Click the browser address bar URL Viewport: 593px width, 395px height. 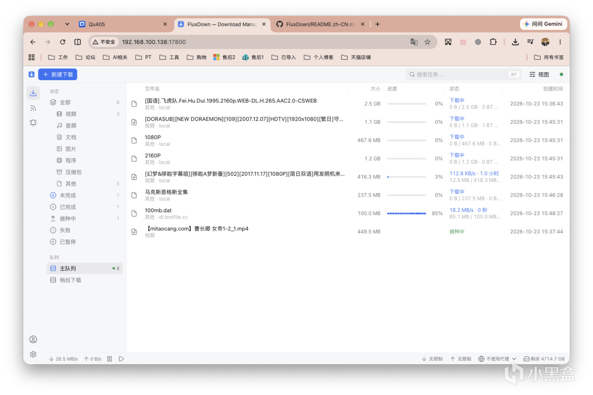point(154,42)
